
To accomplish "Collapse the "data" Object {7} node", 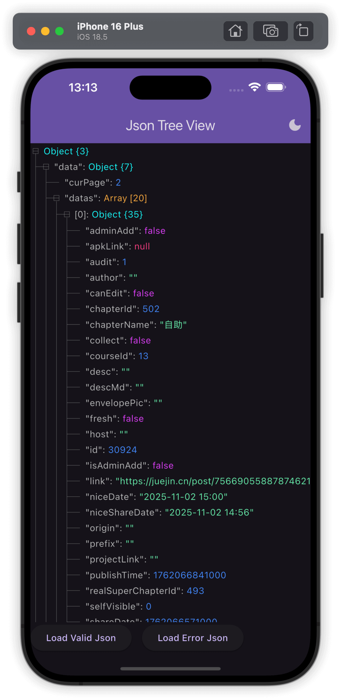I will [46, 167].
